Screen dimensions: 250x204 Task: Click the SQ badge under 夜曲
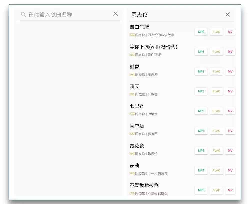(x=132, y=173)
